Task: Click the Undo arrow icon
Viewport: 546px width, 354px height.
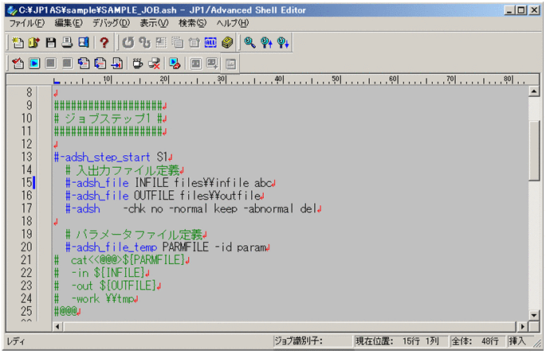Action: pyautogui.click(x=128, y=43)
